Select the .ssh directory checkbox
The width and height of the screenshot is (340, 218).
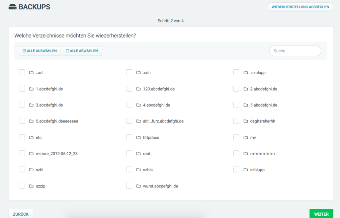[x=129, y=72]
